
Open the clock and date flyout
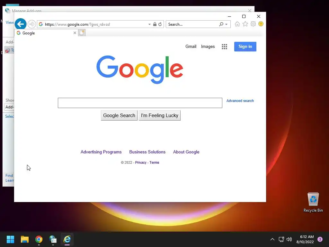[x=305, y=239]
